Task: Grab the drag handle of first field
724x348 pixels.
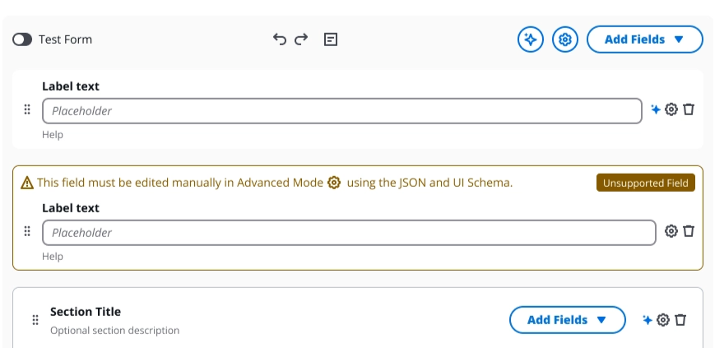Action: (x=27, y=109)
